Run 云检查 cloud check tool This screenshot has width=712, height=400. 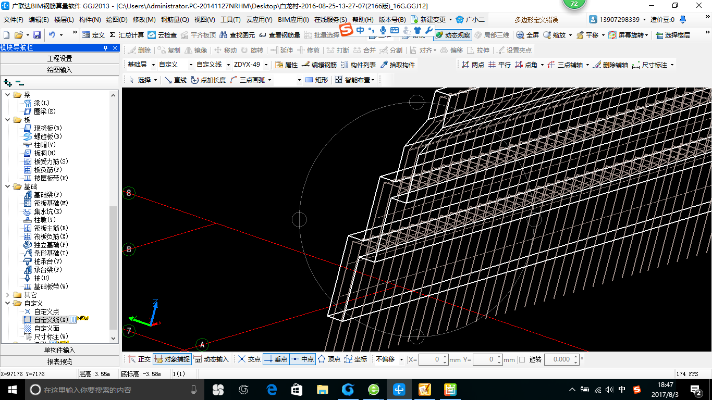tap(162, 35)
